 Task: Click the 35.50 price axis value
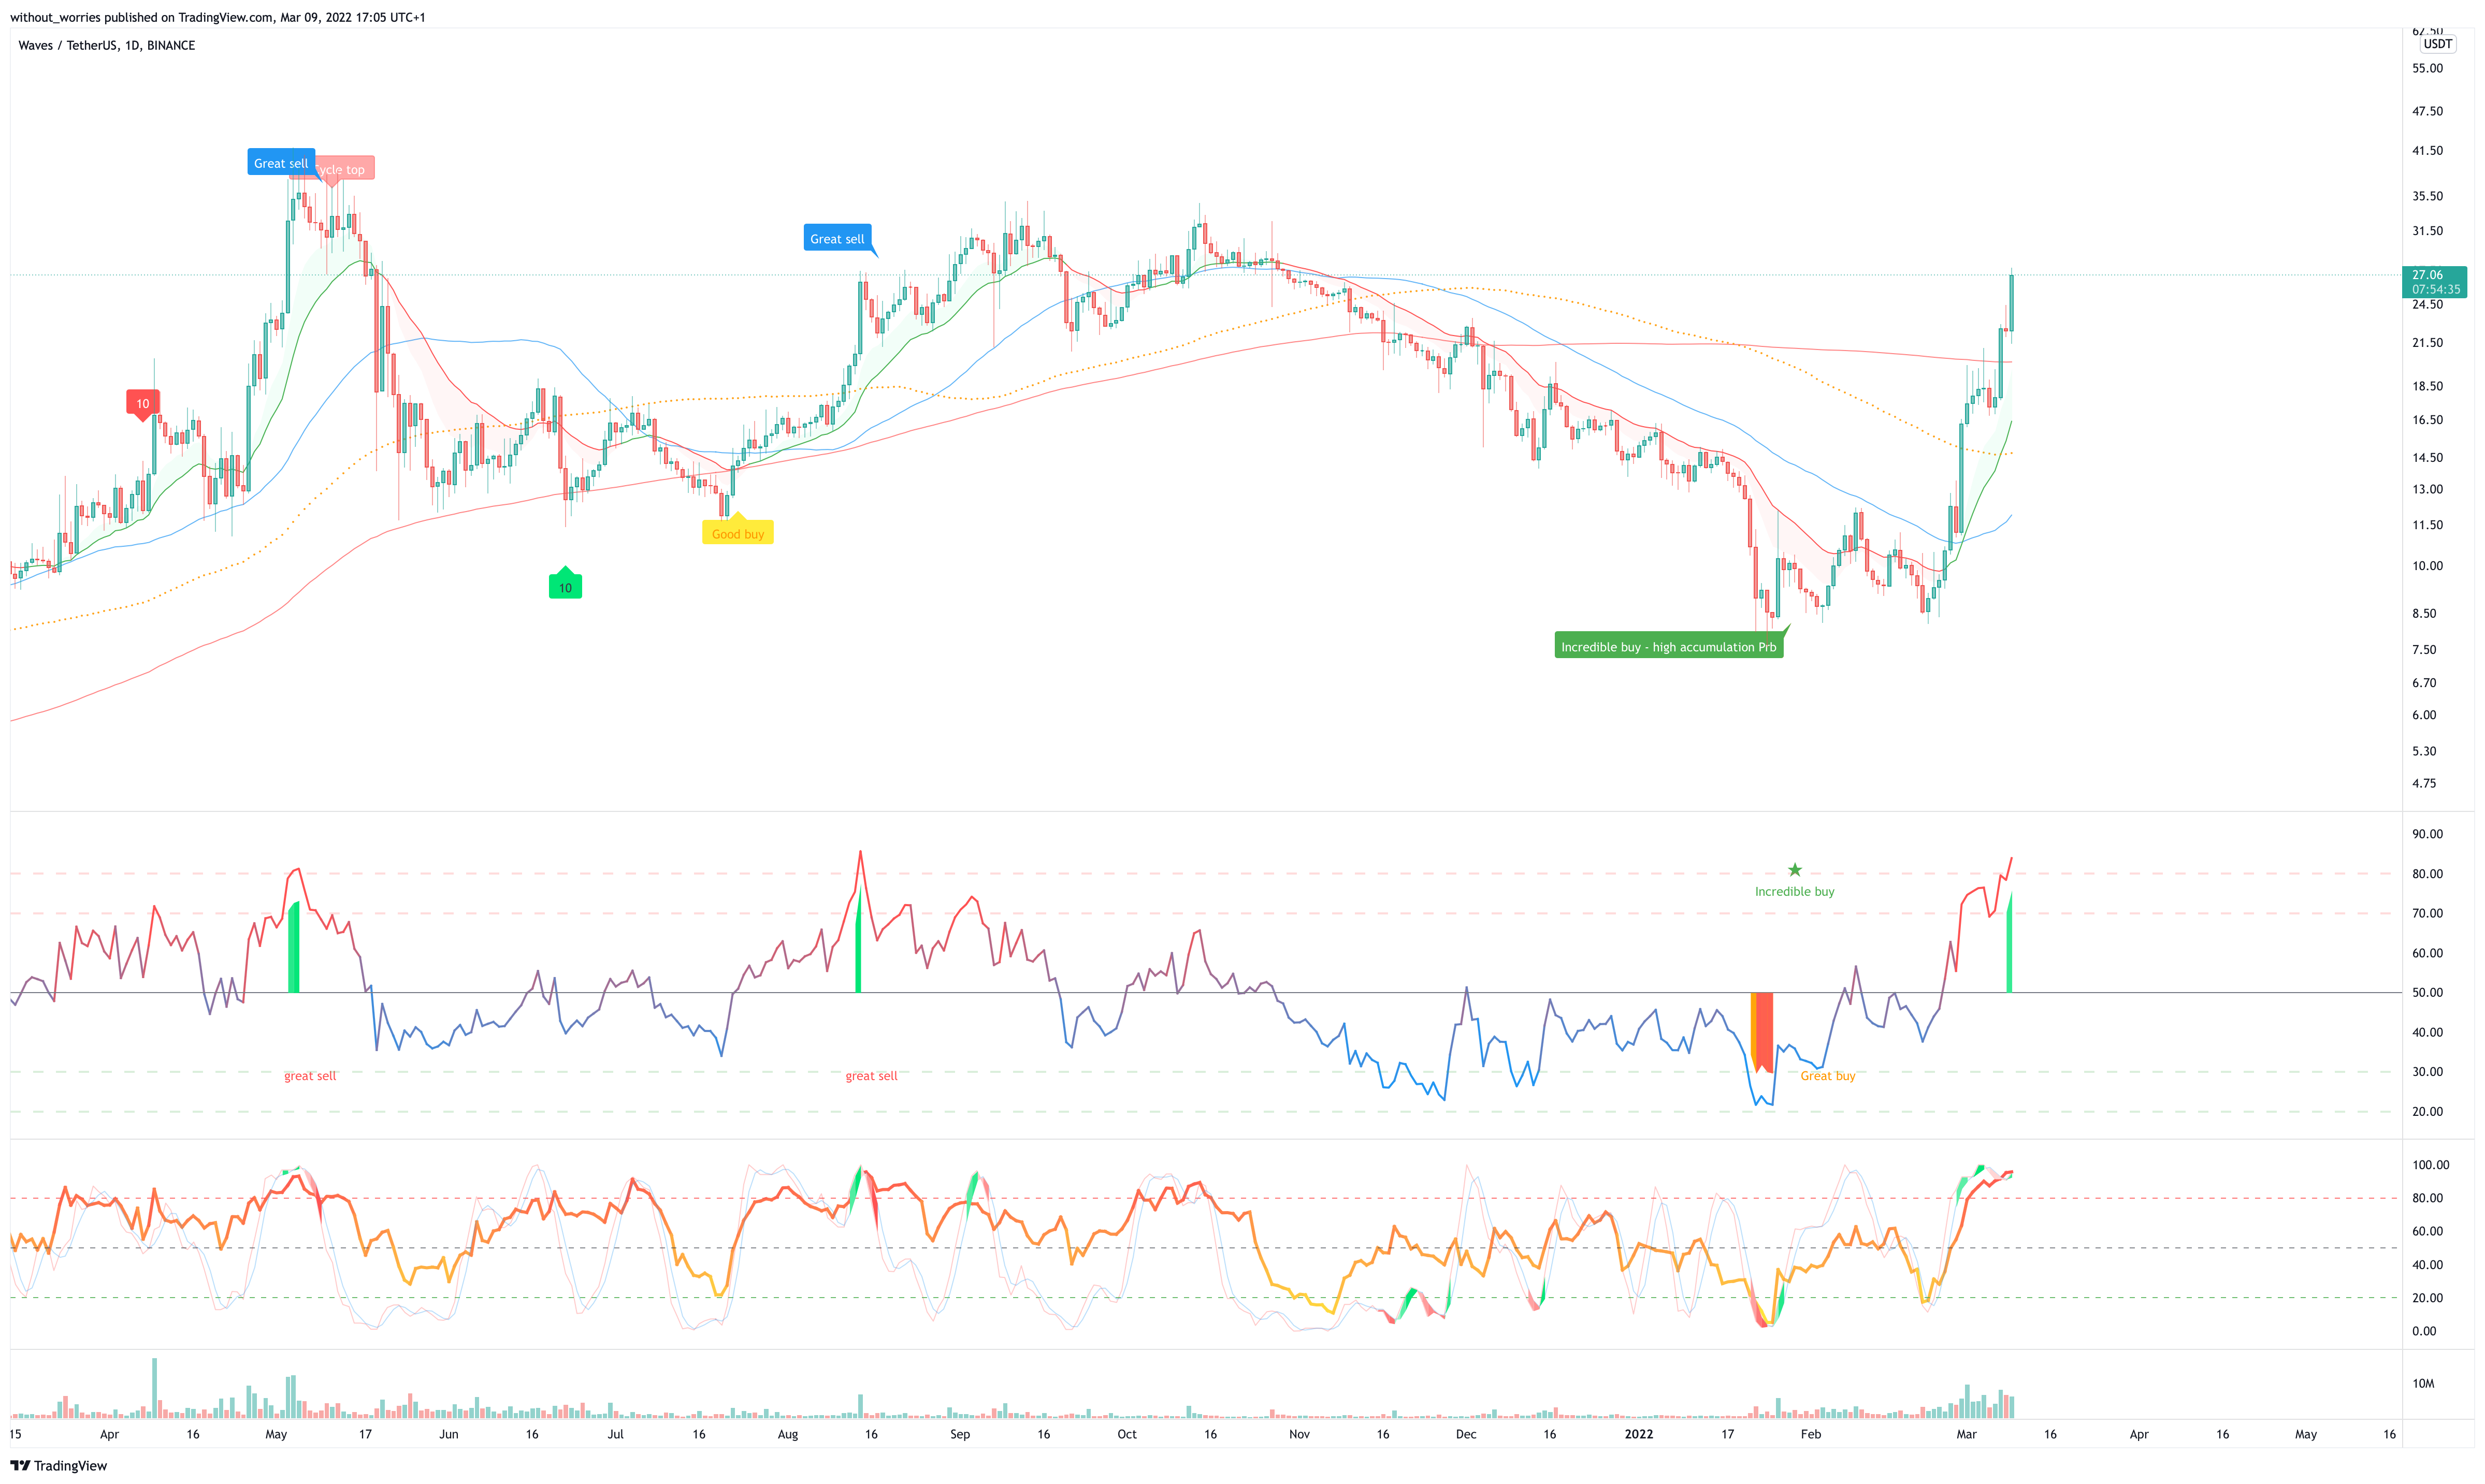2427,196
